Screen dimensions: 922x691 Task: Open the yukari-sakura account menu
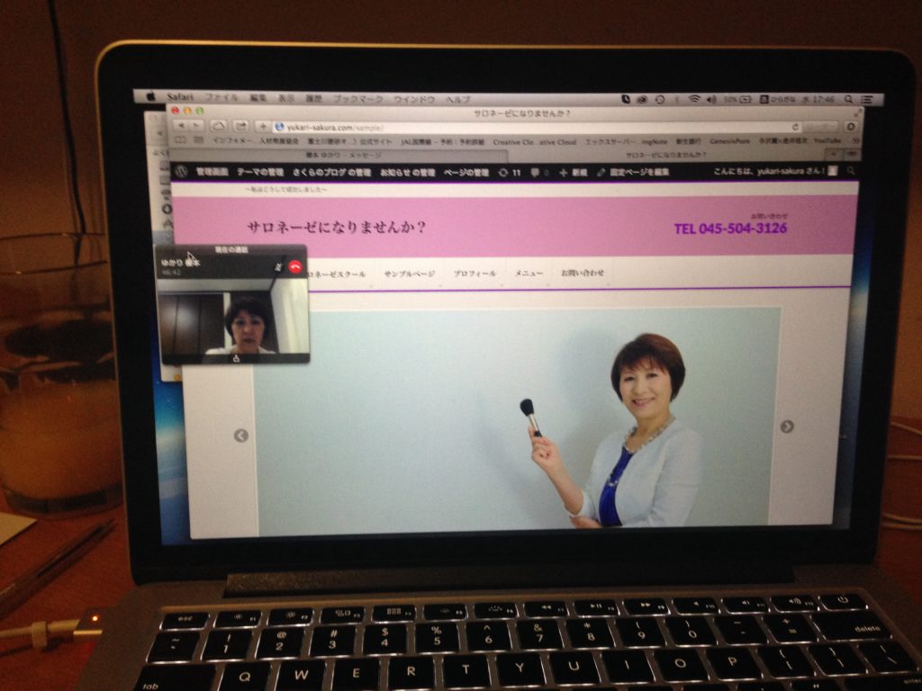(x=775, y=172)
